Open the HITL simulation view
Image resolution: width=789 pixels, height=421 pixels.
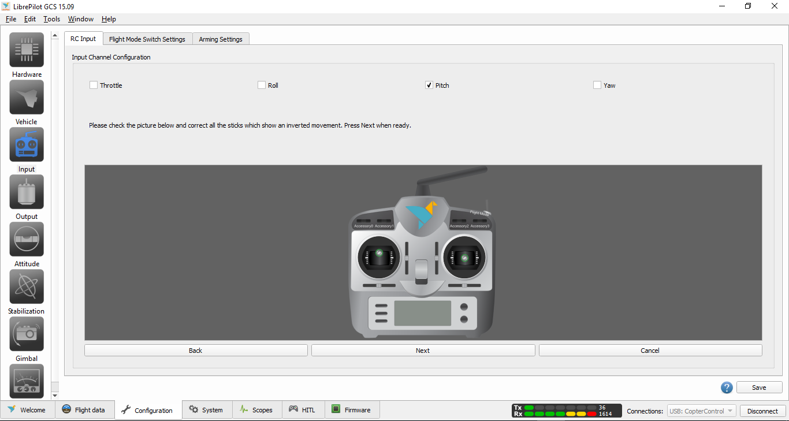[303, 409]
